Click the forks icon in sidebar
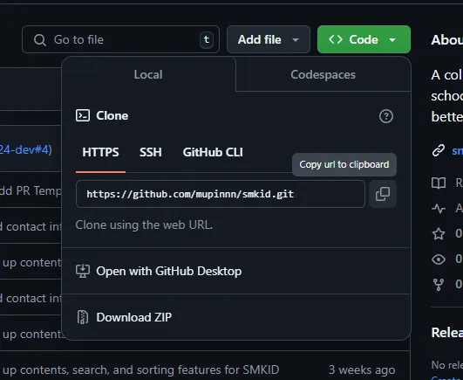 (x=439, y=285)
